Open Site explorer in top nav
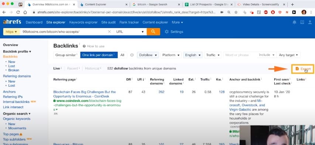 point(56,22)
